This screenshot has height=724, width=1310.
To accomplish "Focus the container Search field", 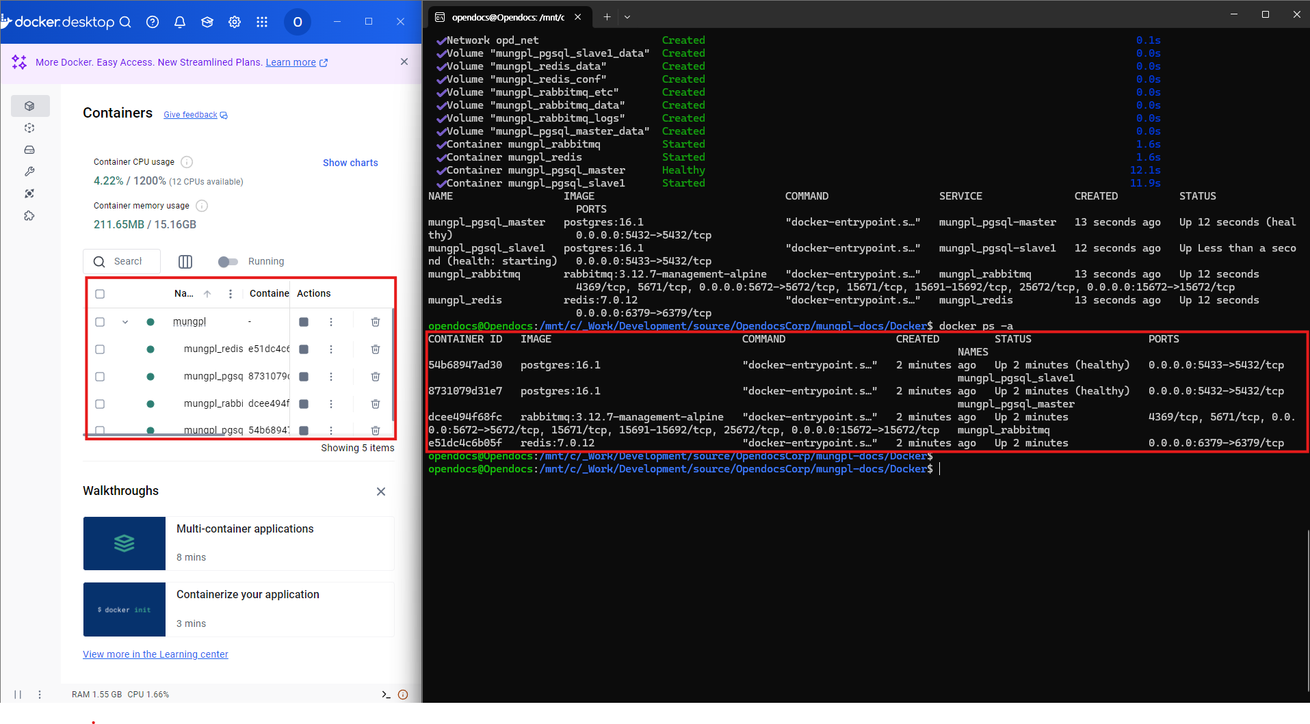I will [x=122, y=262].
